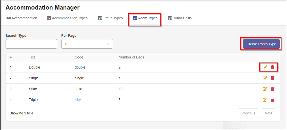287x130 pixels.
Task: Open edit for Suite row
Action: tap(265, 89)
